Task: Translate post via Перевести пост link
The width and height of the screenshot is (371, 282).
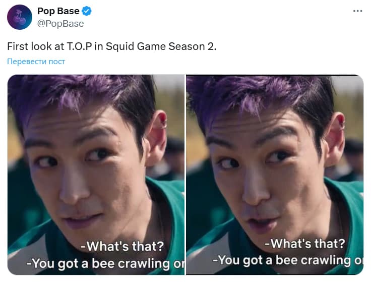Action: click(36, 62)
